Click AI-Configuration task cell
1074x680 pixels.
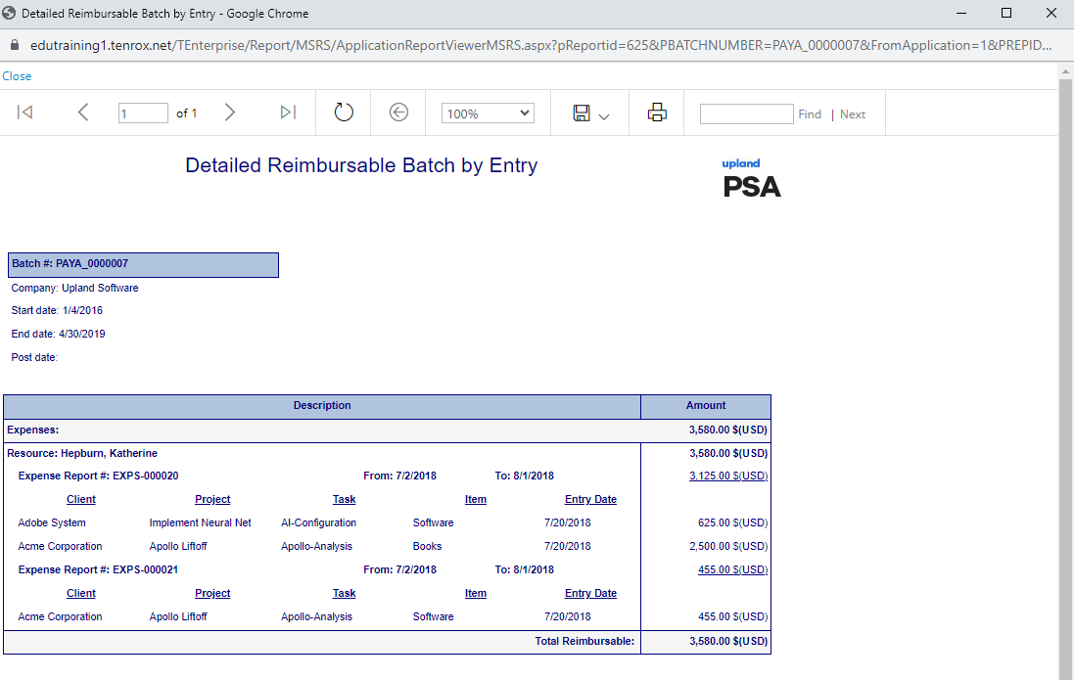[x=318, y=523]
